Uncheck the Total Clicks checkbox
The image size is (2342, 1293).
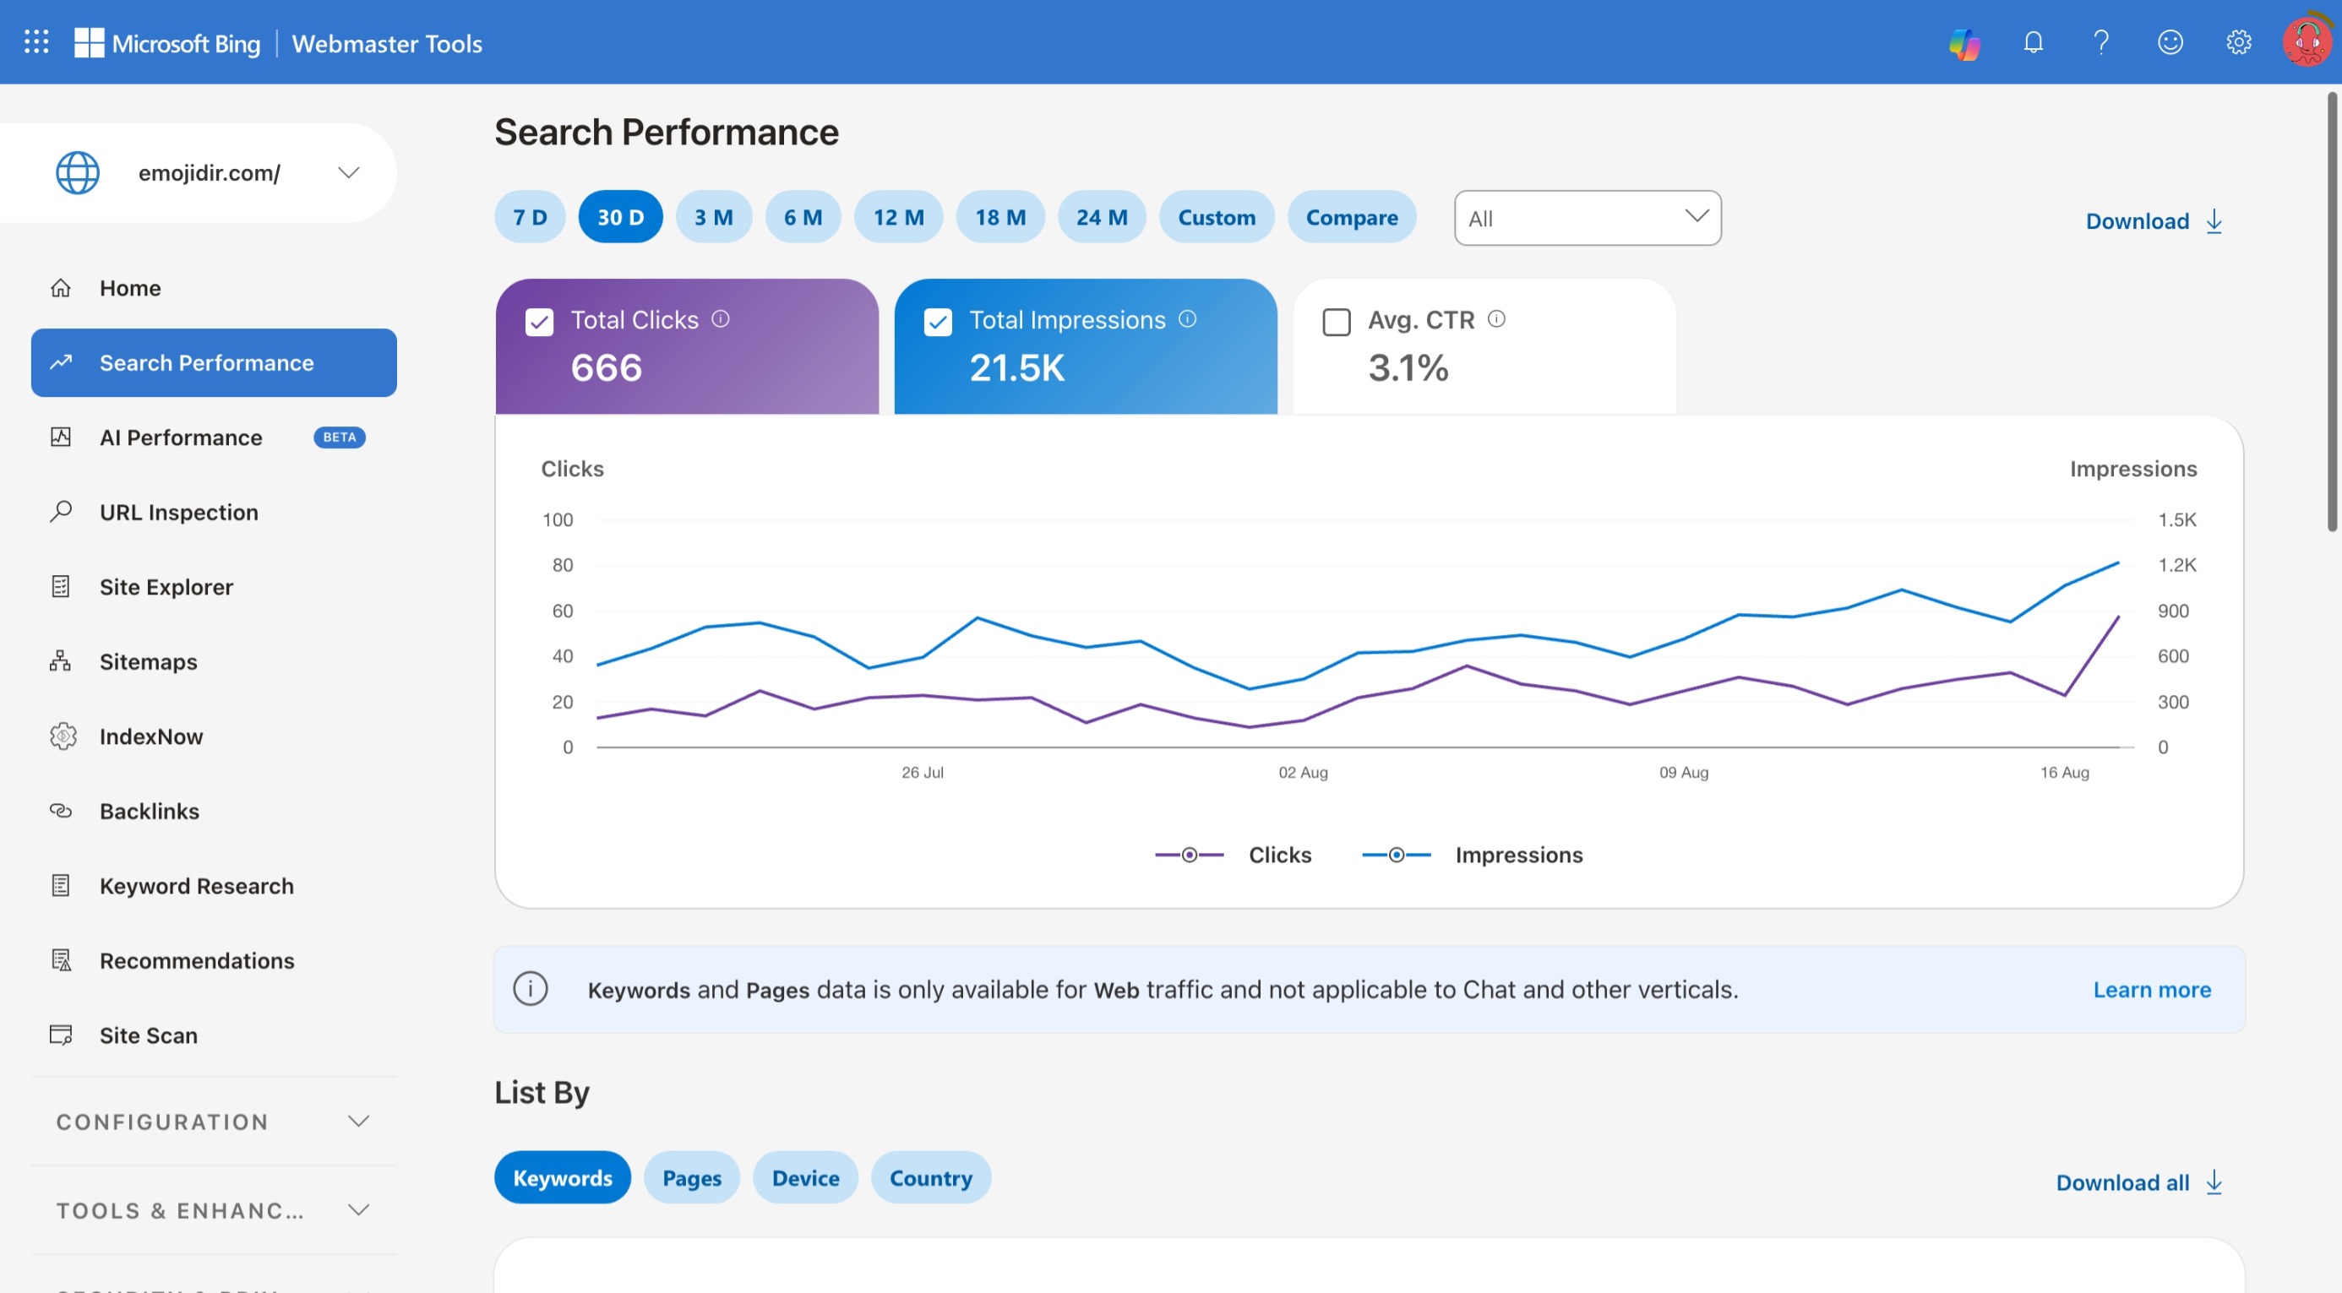click(539, 322)
